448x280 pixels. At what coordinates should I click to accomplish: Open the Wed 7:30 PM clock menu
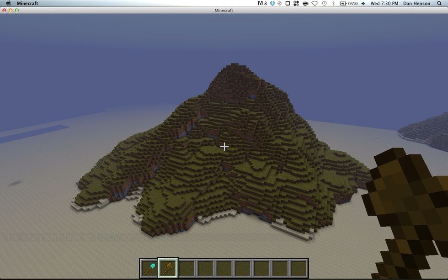(384, 3)
